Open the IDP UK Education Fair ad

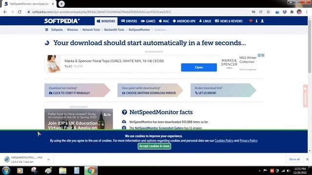78,119
